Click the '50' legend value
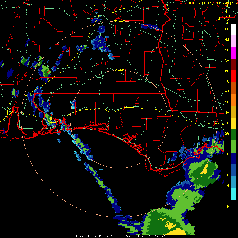Image resolution: width=238 pixels, height=238 pixels. coord(227,71)
